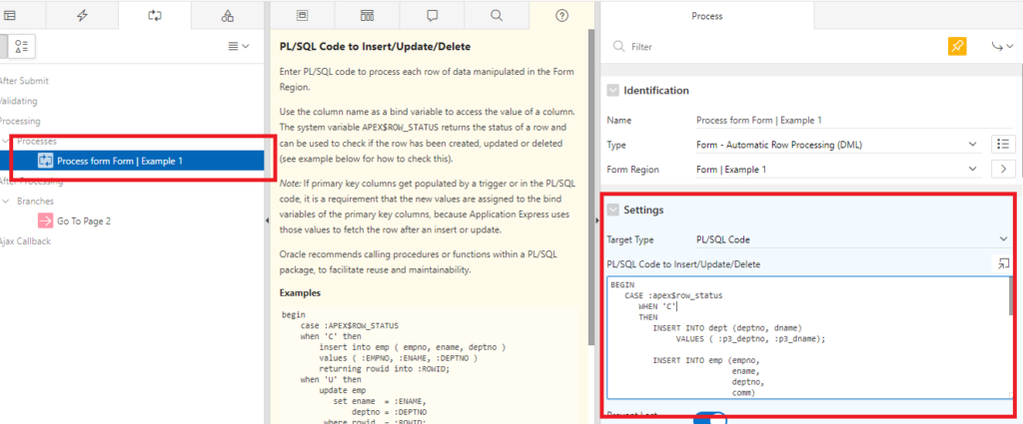
Task: Select Process form Form | Example 1 node
Action: point(119,161)
